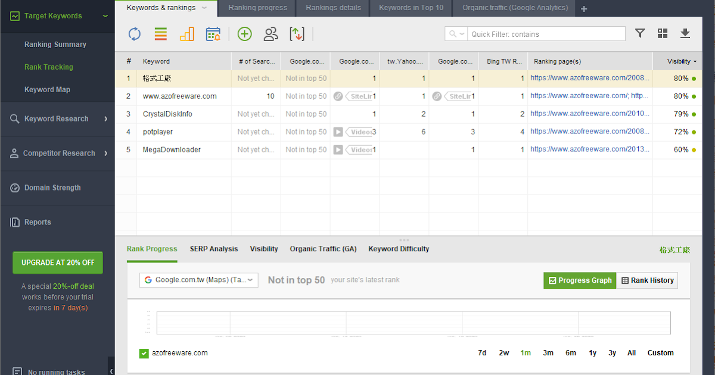Click the Quick Filter input field
Image resolution: width=715 pixels, height=375 pixels.
(x=546, y=34)
